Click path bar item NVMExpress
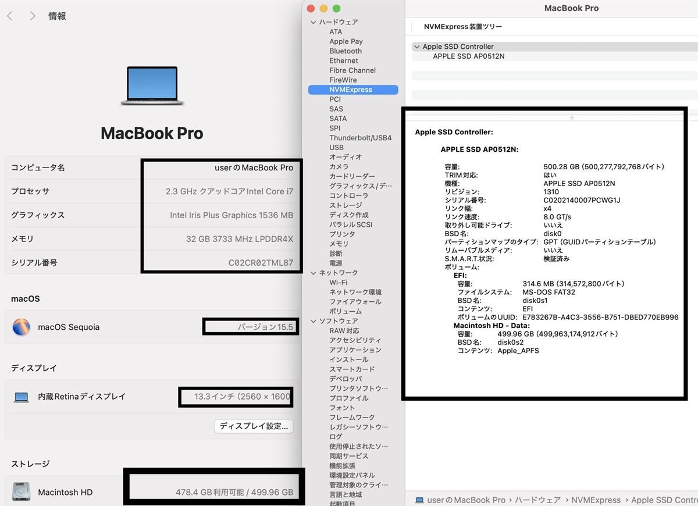 pyautogui.click(x=596, y=500)
